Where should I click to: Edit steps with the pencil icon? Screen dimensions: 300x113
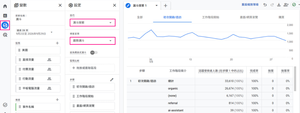(112, 80)
